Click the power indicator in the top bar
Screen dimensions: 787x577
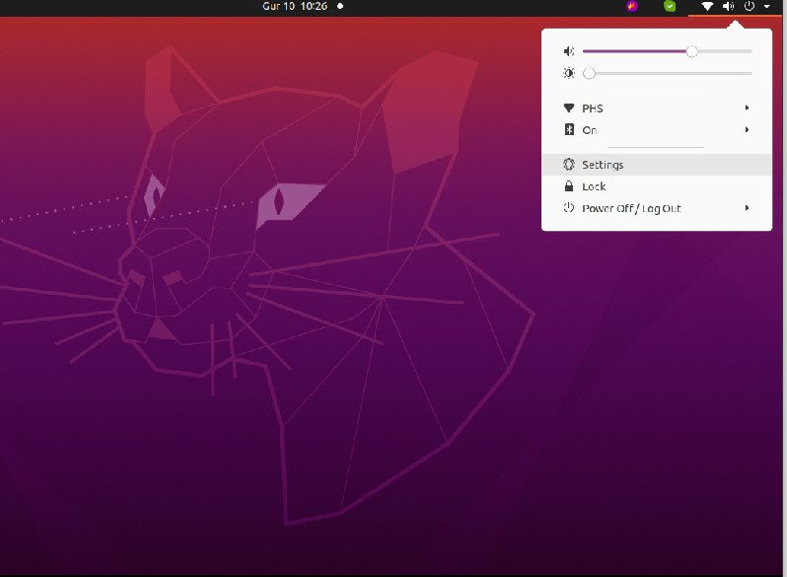pos(750,6)
